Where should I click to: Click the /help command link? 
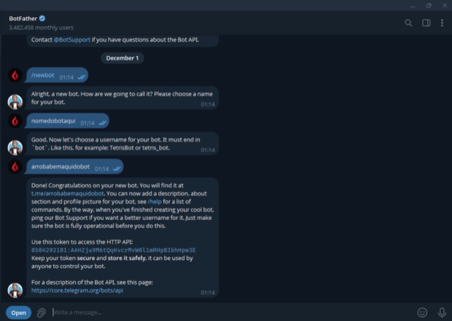tap(154, 201)
